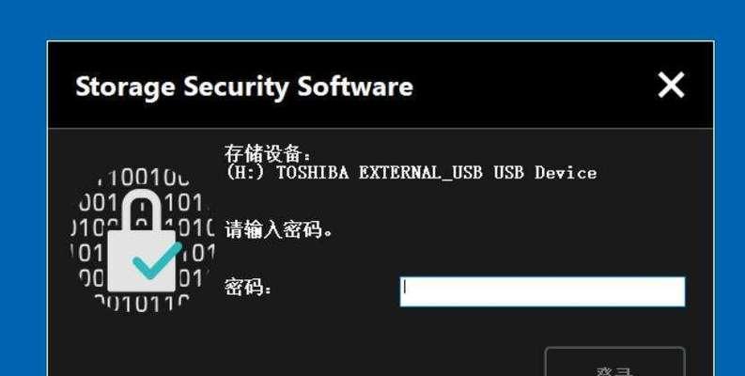This screenshot has height=376, width=745.
Task: Click the text cursor inside password box
Action: [405, 288]
